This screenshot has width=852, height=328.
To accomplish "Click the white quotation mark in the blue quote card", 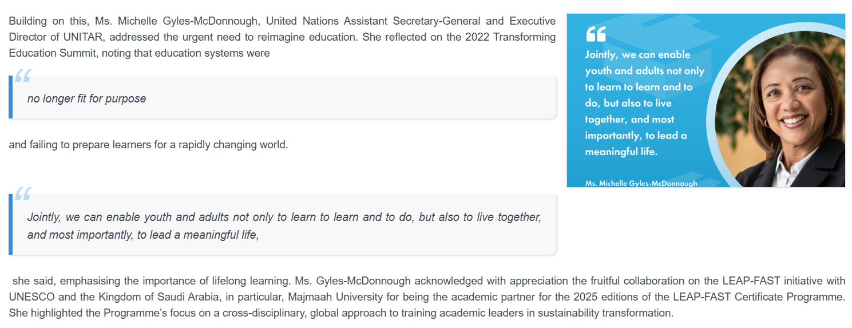I will pos(596,34).
